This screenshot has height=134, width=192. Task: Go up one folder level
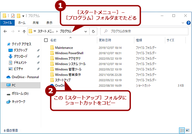coord(24,32)
